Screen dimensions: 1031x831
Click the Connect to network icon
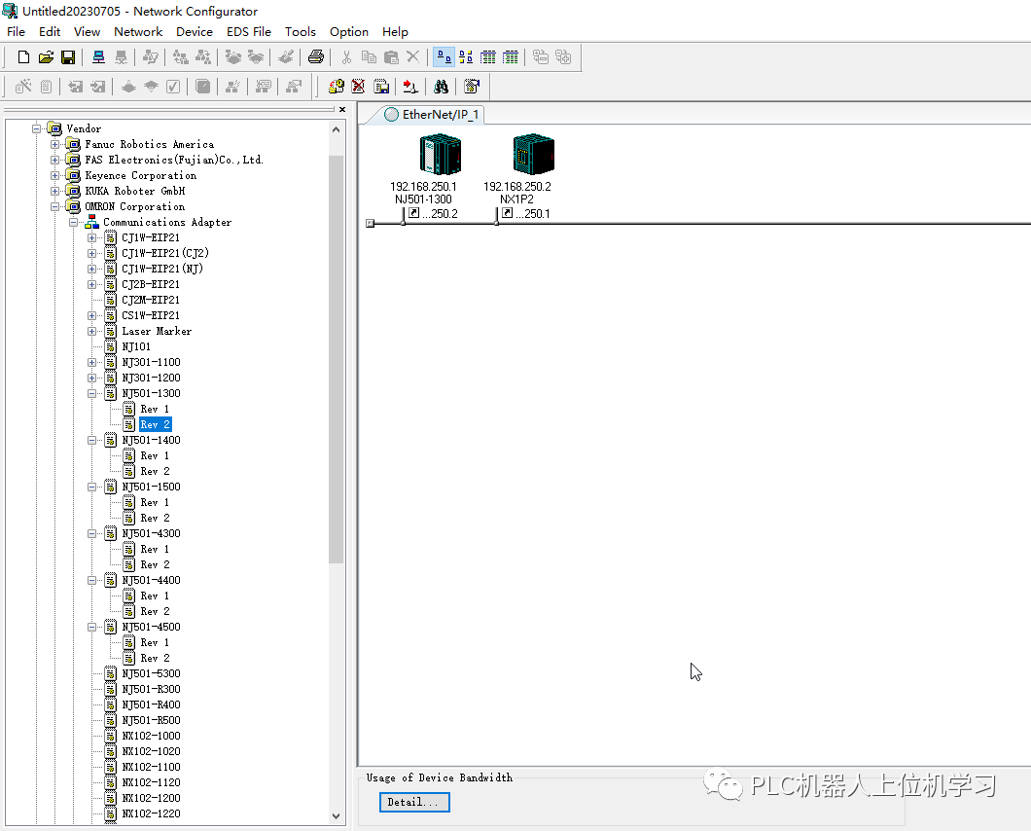point(98,57)
